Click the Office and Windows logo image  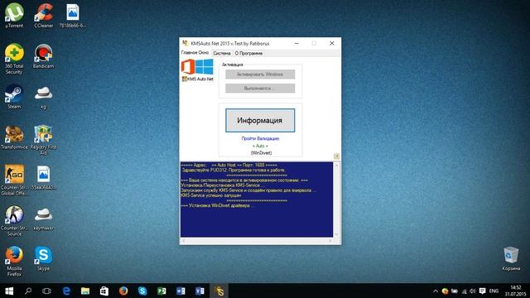197,67
